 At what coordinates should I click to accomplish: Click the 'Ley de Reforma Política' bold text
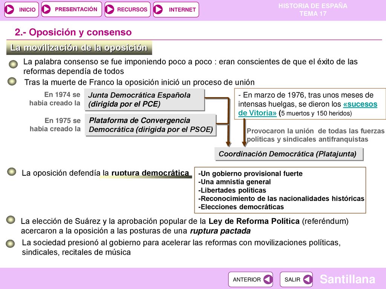coord(254,221)
